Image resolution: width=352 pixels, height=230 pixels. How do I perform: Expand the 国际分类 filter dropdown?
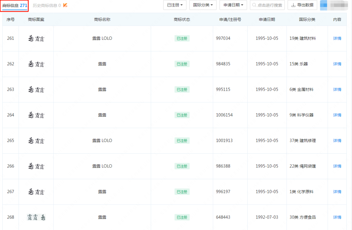203,5
